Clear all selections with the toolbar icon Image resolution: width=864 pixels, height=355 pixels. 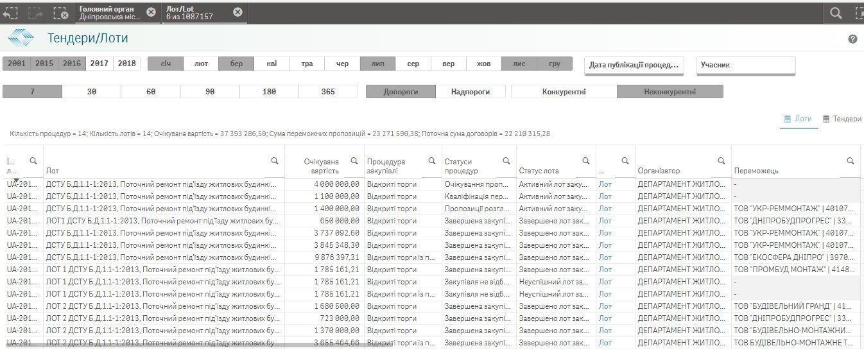[x=60, y=12]
